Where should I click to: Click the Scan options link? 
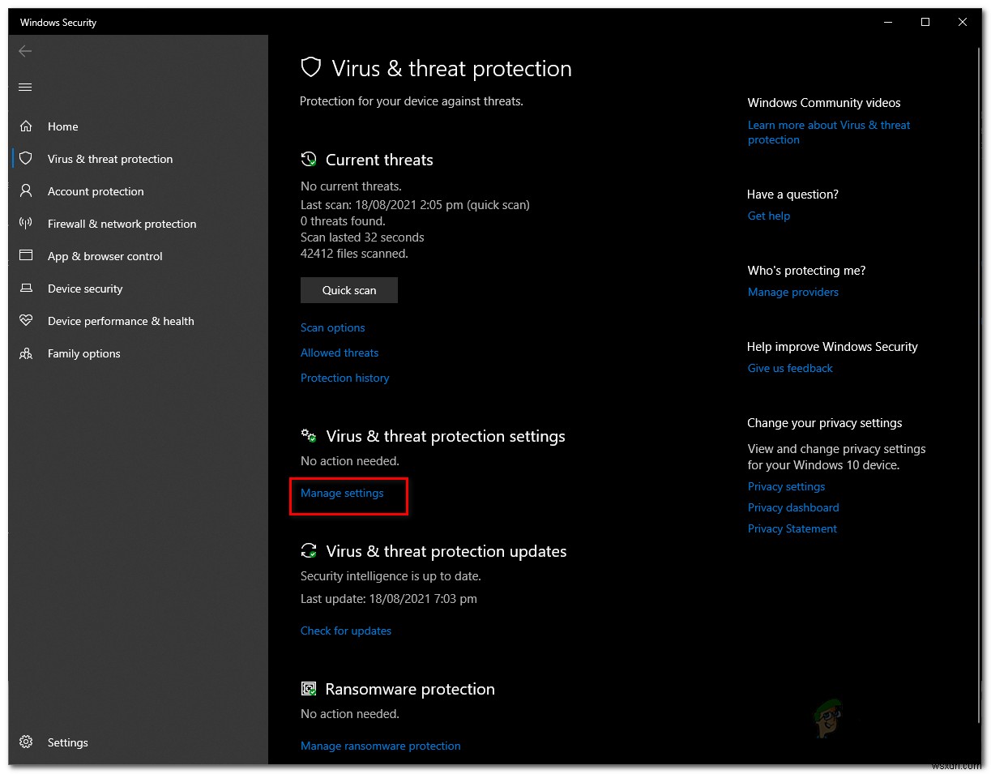[x=332, y=327]
